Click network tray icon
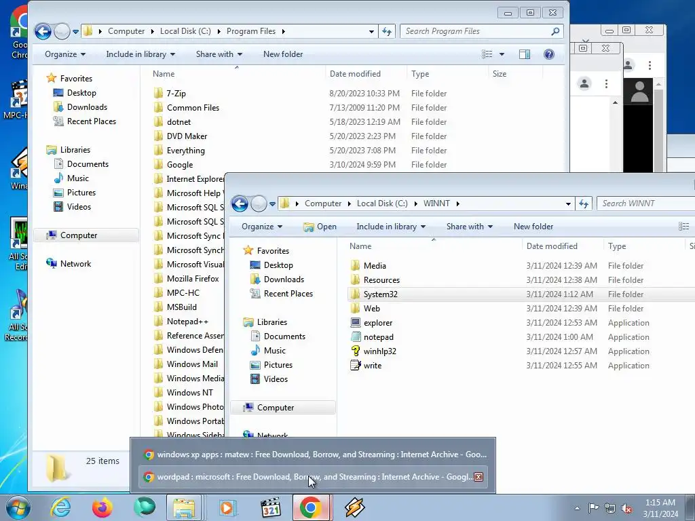Viewport: 695px width, 521px height. click(x=610, y=508)
